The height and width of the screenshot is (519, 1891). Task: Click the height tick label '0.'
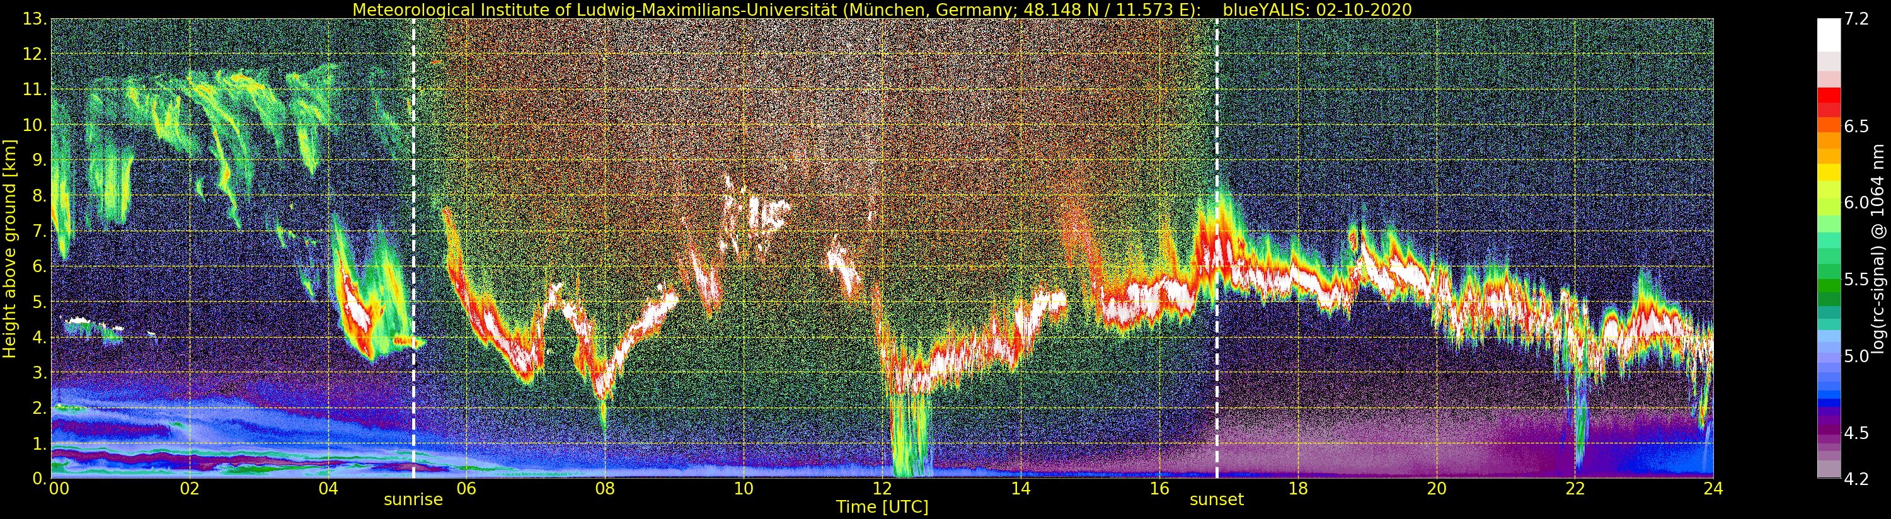[x=39, y=478]
